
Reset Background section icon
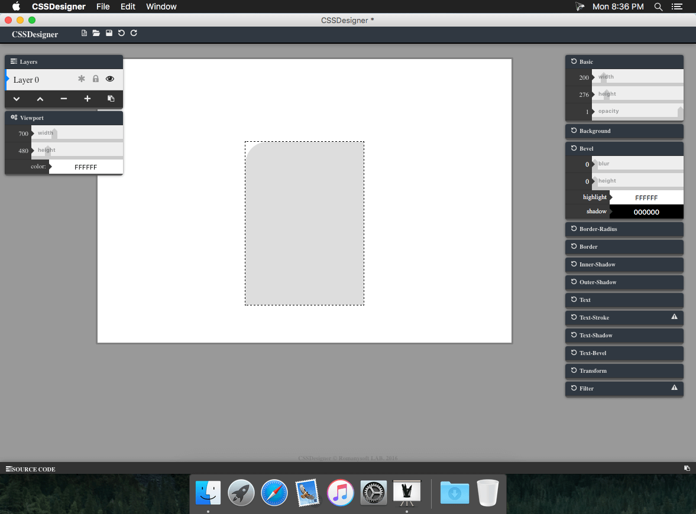point(574,131)
